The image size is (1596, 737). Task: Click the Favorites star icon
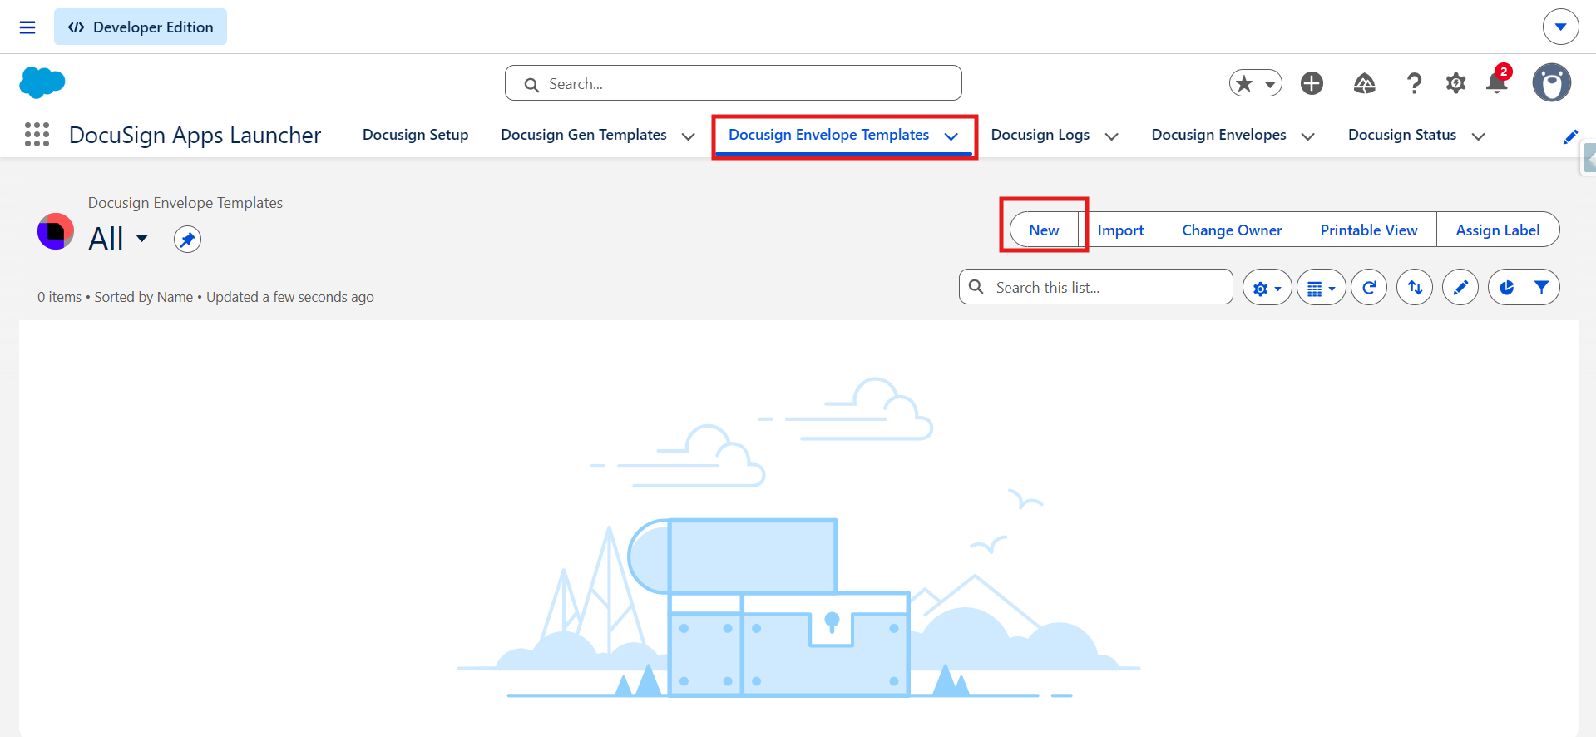1244,83
